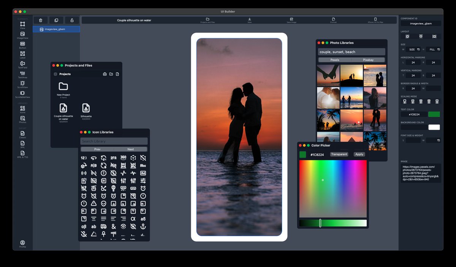Open the Icons library from sidebar
Viewport: 456px width, 267px height.
tap(22, 110)
